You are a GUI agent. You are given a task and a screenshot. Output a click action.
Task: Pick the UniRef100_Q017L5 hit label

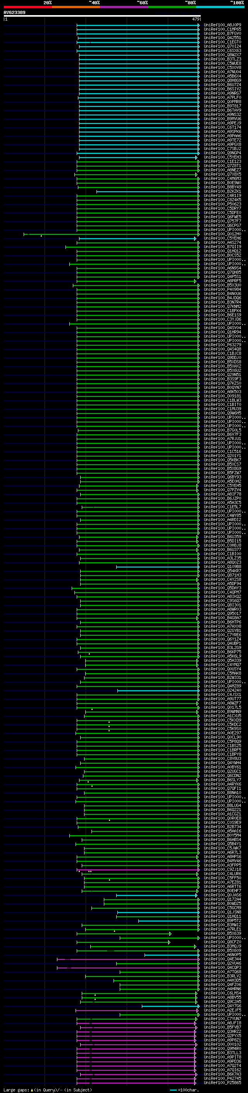click(x=222, y=707)
